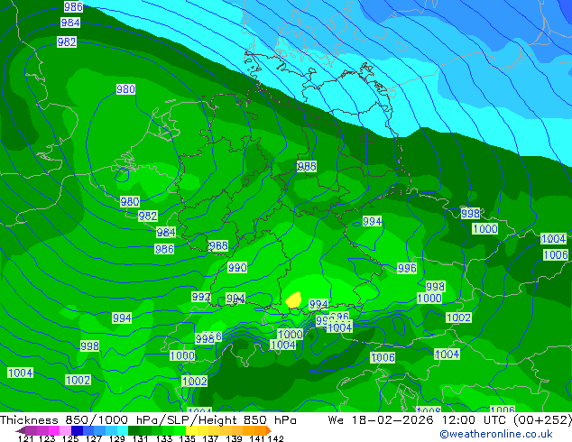
Task: Click the legend value 142
Action: pos(276,438)
